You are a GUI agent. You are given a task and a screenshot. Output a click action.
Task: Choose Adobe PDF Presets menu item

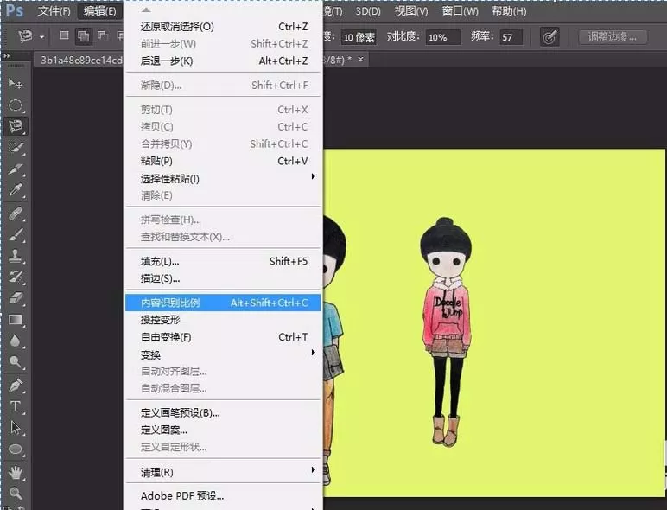click(223, 495)
